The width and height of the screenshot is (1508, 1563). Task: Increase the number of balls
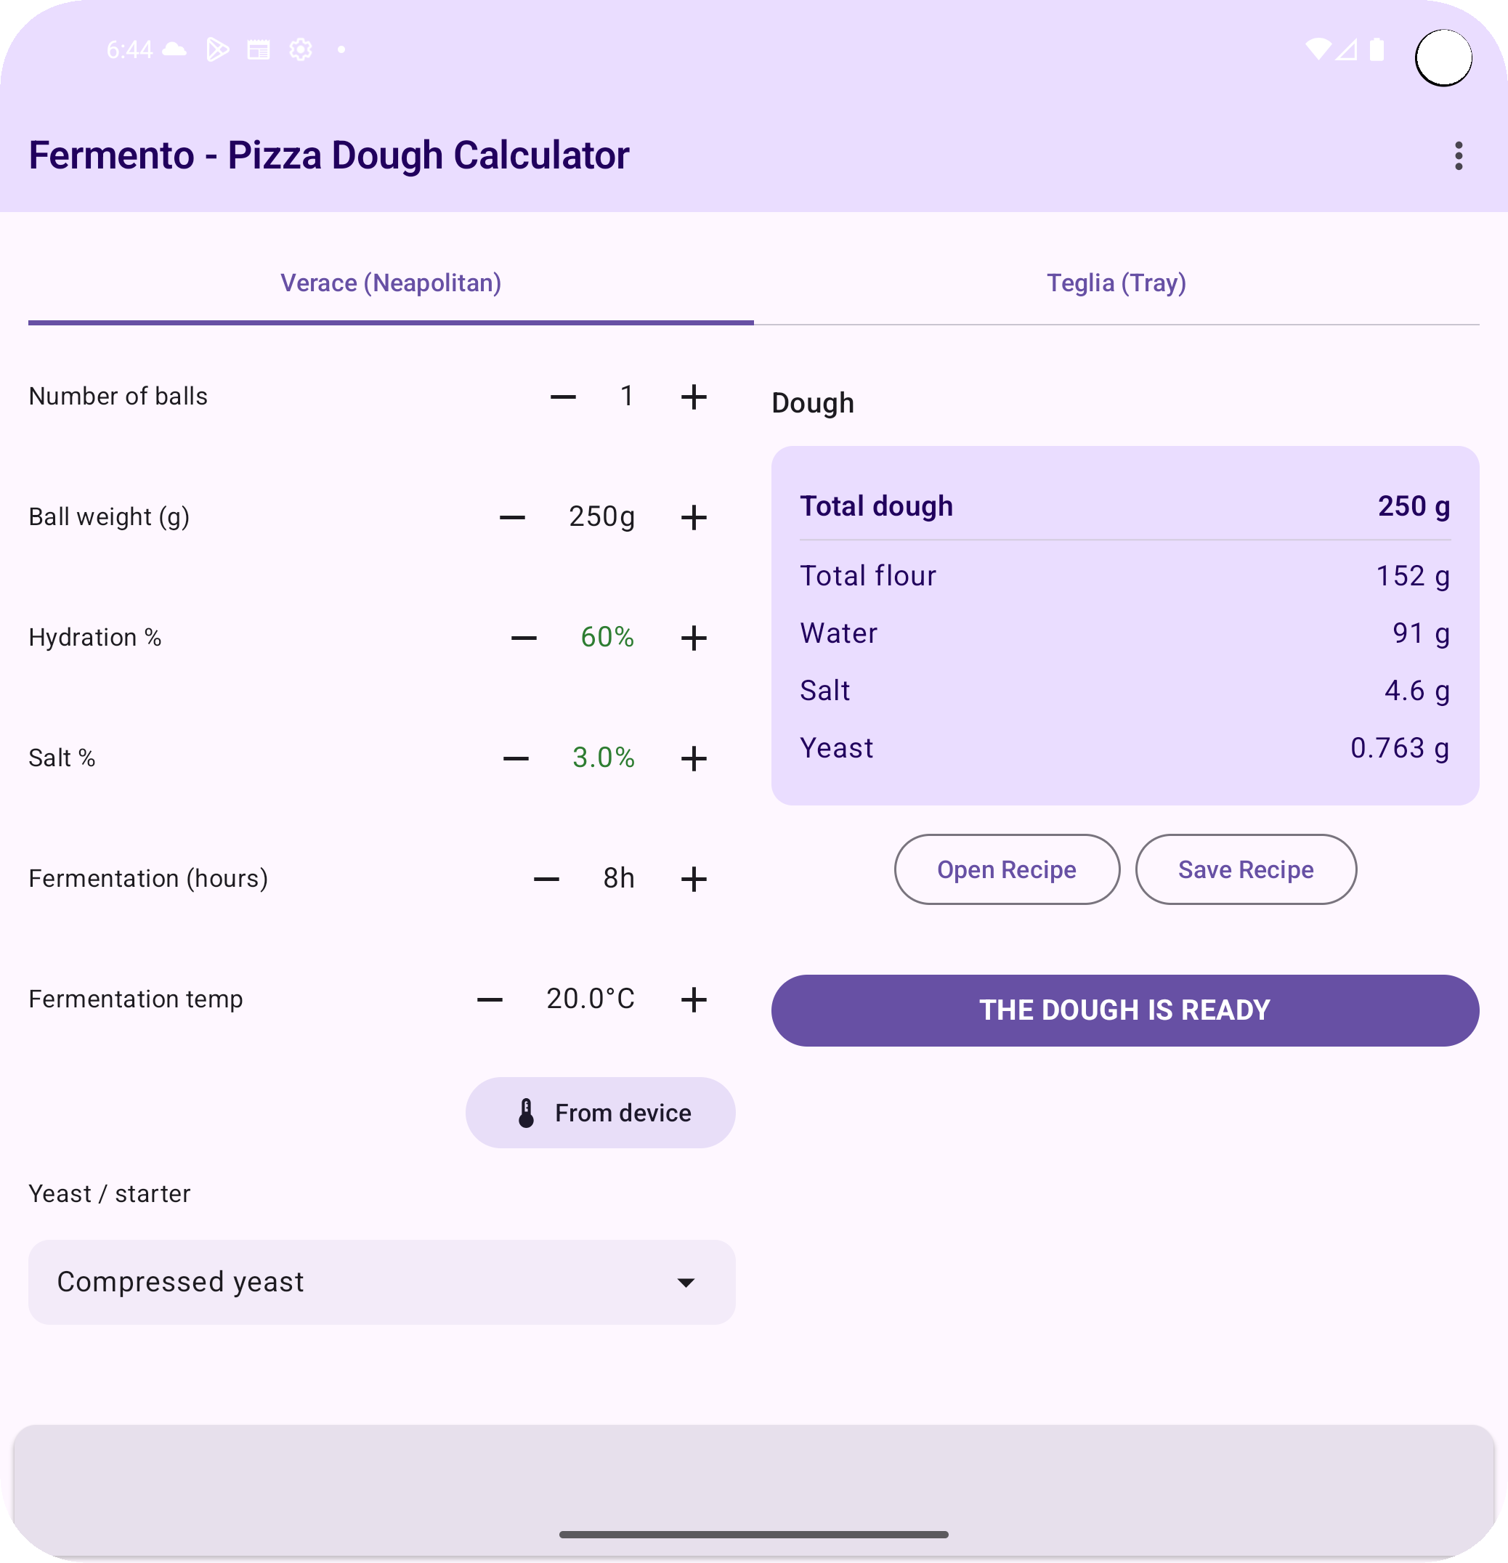(x=693, y=397)
